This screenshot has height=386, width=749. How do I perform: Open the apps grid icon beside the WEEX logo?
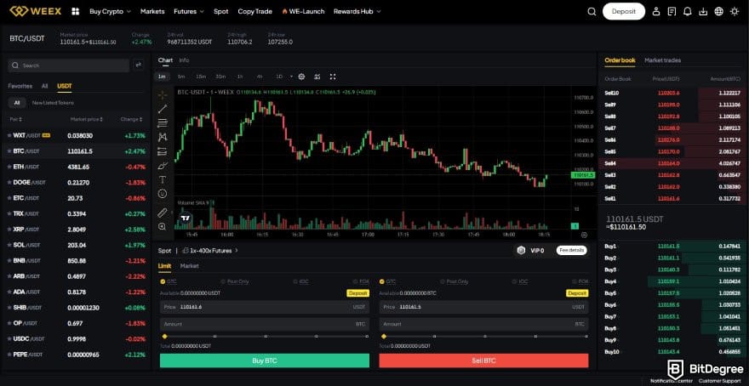pyautogui.click(x=75, y=11)
